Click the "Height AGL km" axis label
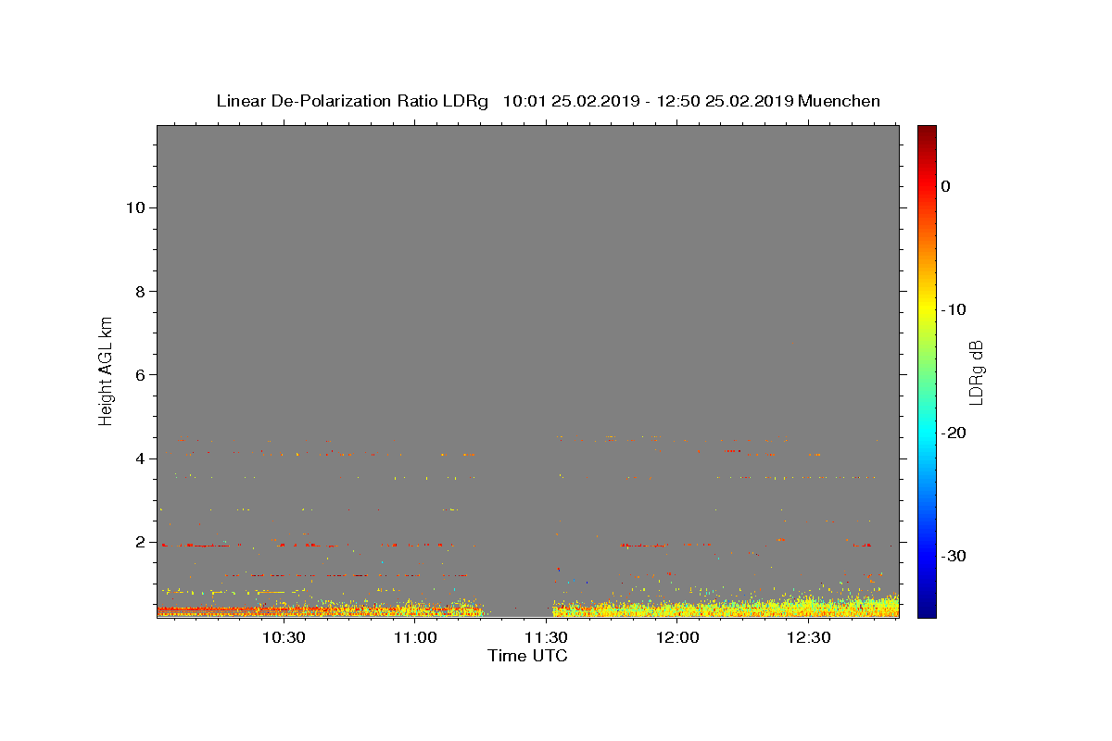Image resolution: width=1112 pixels, height=741 pixels. 106,370
